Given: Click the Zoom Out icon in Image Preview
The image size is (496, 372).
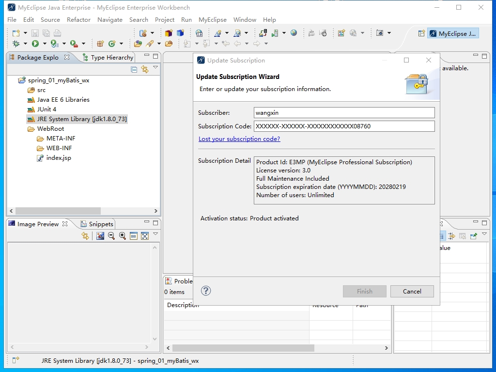Looking at the screenshot, I should [111, 236].
